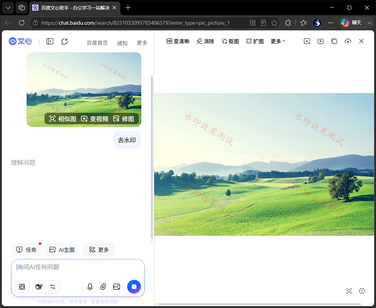Select the 百度文心助手 browser tab

[x=74, y=8]
